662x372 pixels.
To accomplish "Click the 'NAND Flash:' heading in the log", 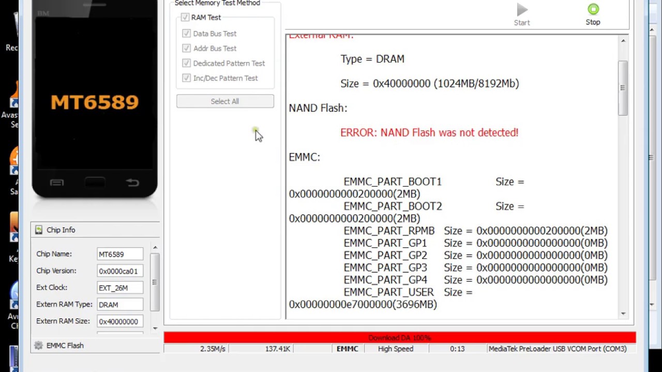I will tap(318, 108).
